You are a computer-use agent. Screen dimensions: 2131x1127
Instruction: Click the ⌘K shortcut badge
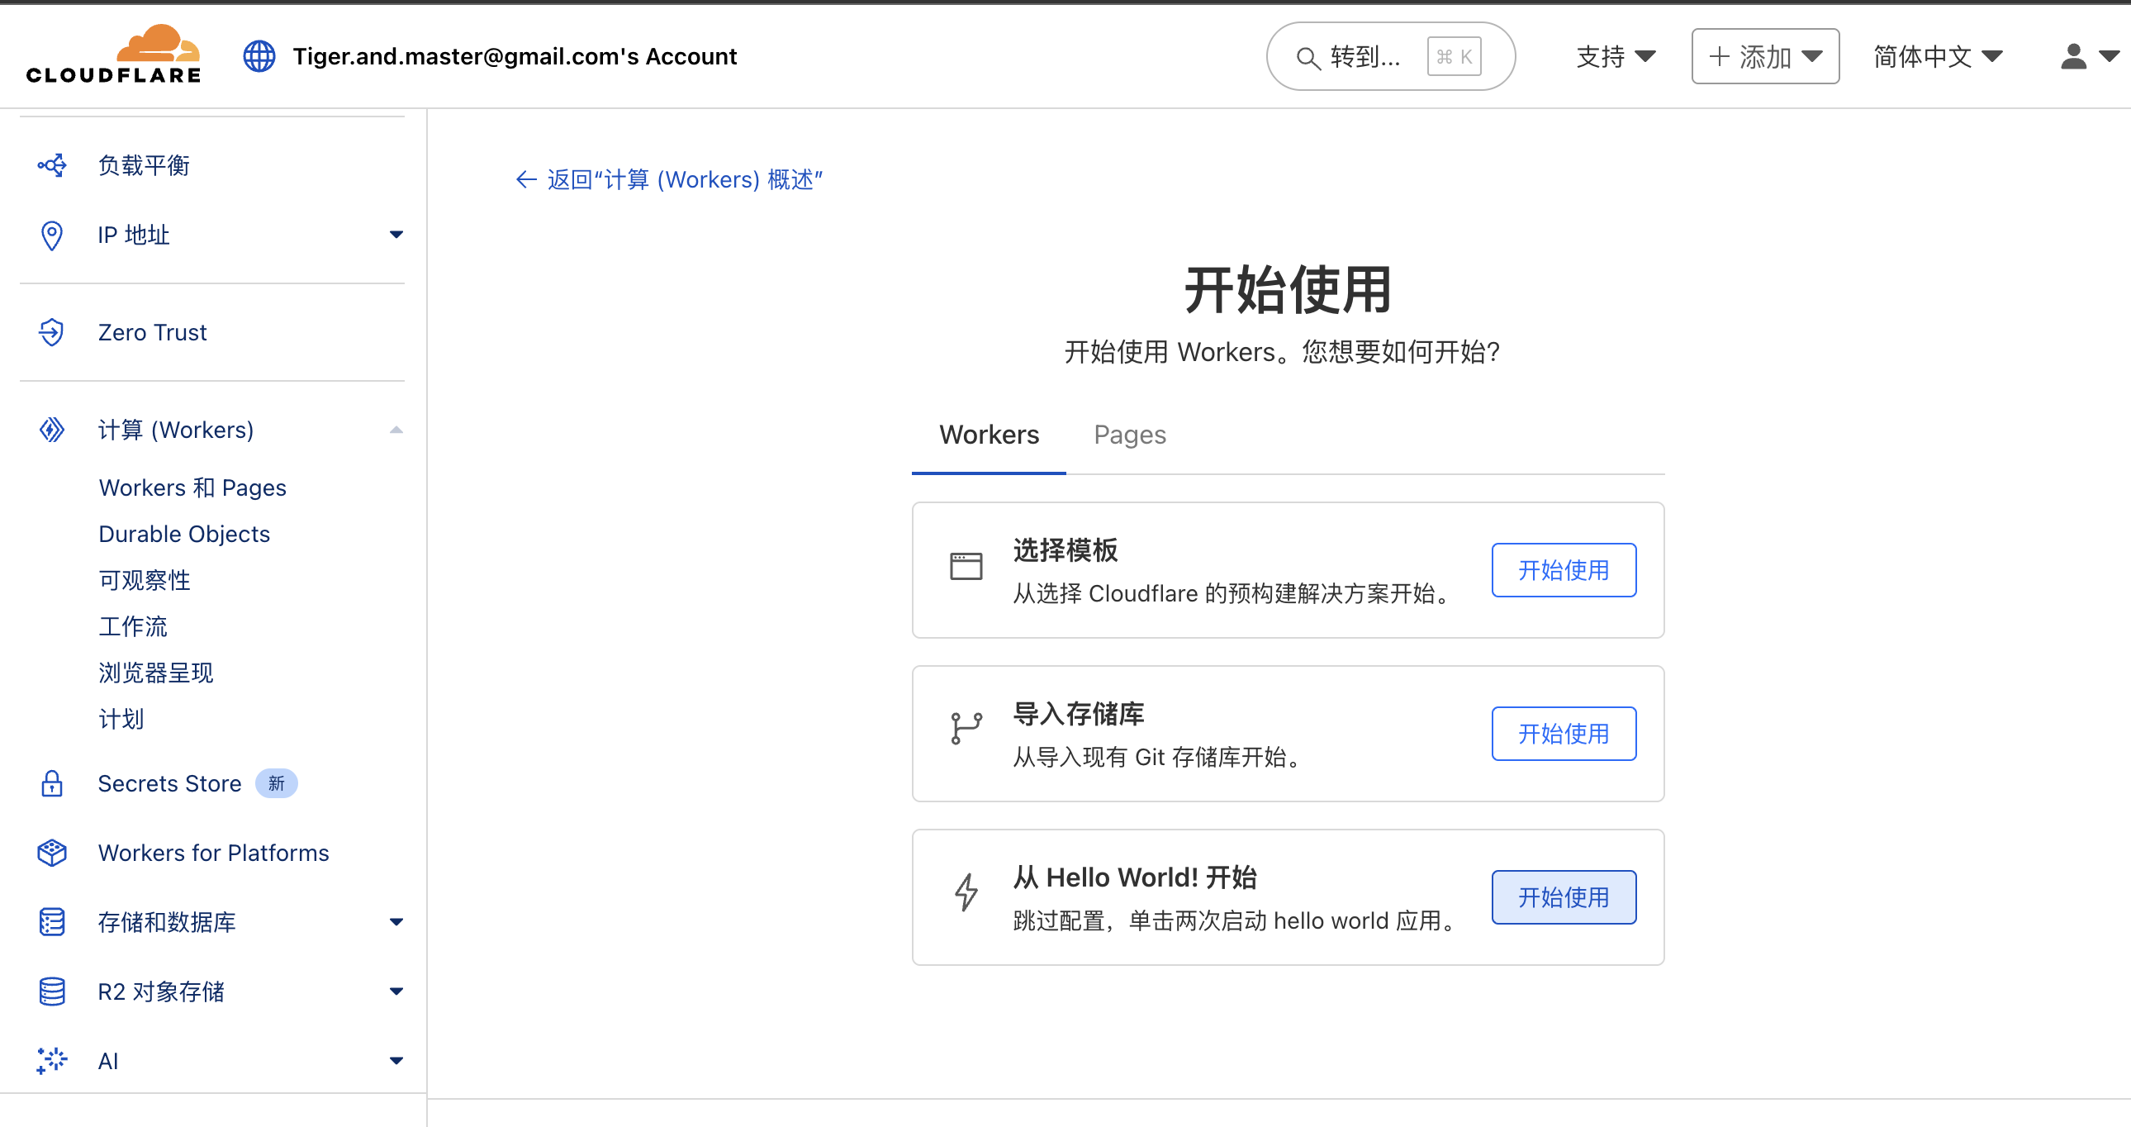pyautogui.click(x=1454, y=56)
